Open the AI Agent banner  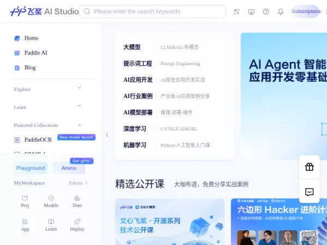pyautogui.click(x=284, y=96)
